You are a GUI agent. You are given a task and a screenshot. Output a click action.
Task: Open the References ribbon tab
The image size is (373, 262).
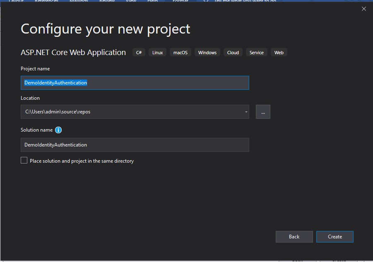tap(46, 1)
